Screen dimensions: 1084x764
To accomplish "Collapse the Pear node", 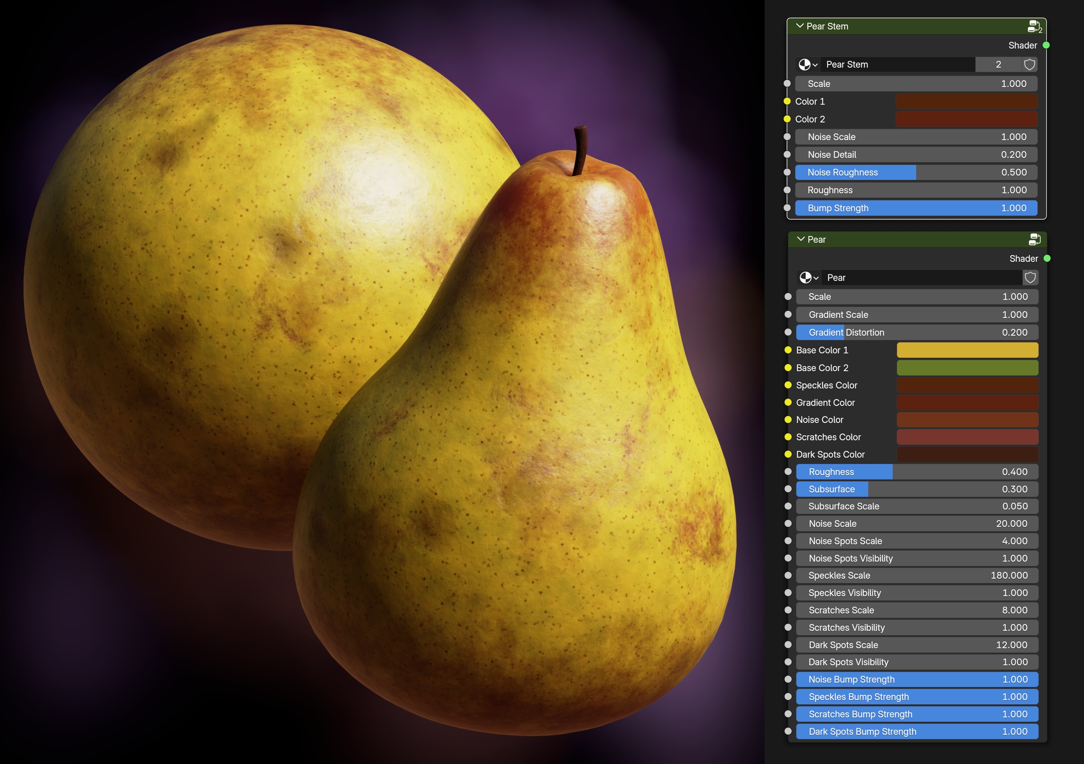I will coord(801,239).
